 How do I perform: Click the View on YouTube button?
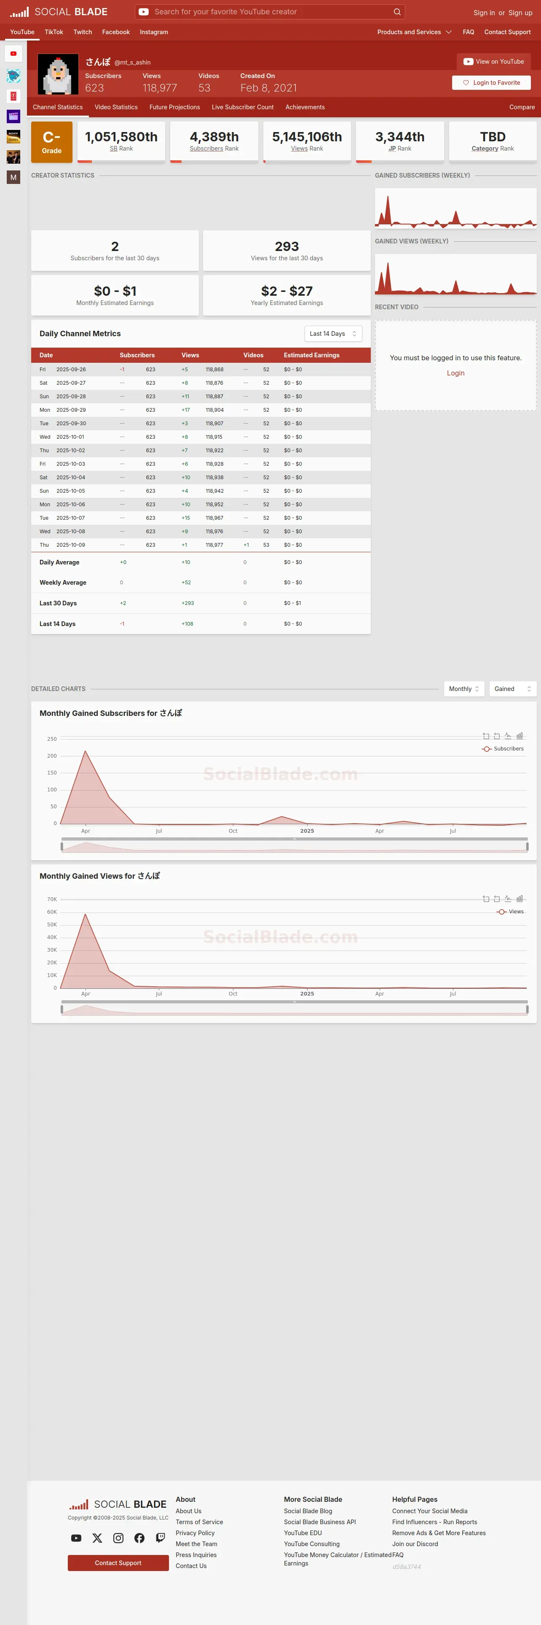pos(494,62)
